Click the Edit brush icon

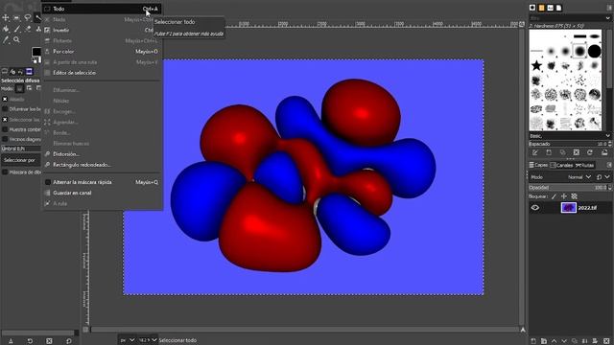535,152
